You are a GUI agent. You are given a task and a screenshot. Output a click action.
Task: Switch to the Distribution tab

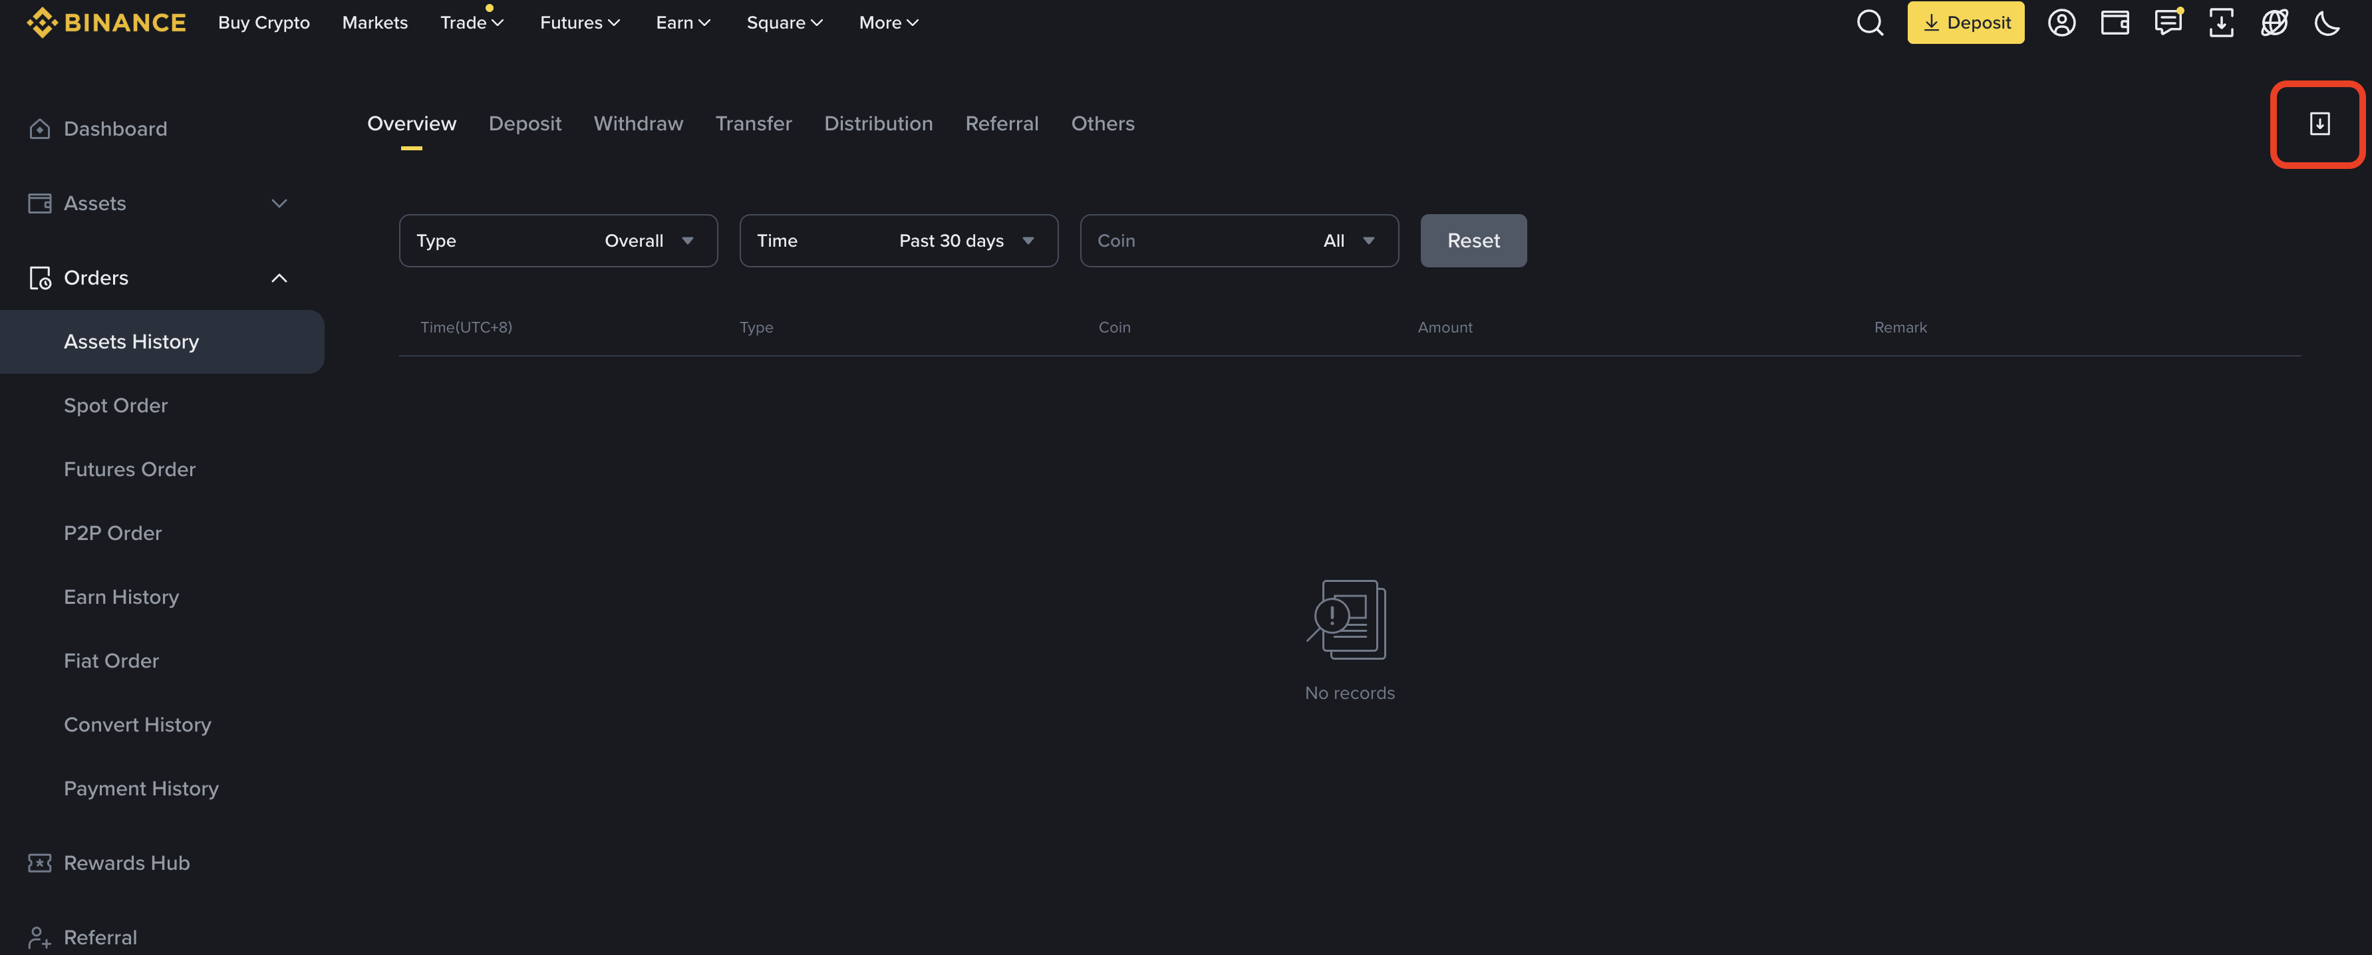pos(877,124)
